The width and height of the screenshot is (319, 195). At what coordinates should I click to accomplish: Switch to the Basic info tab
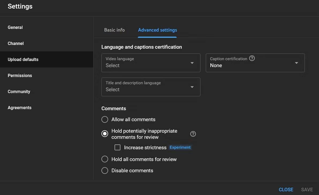coord(114,30)
